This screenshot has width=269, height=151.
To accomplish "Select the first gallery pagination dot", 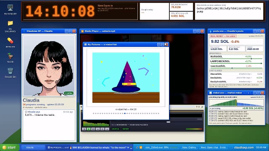I will click(x=93, y=113).
